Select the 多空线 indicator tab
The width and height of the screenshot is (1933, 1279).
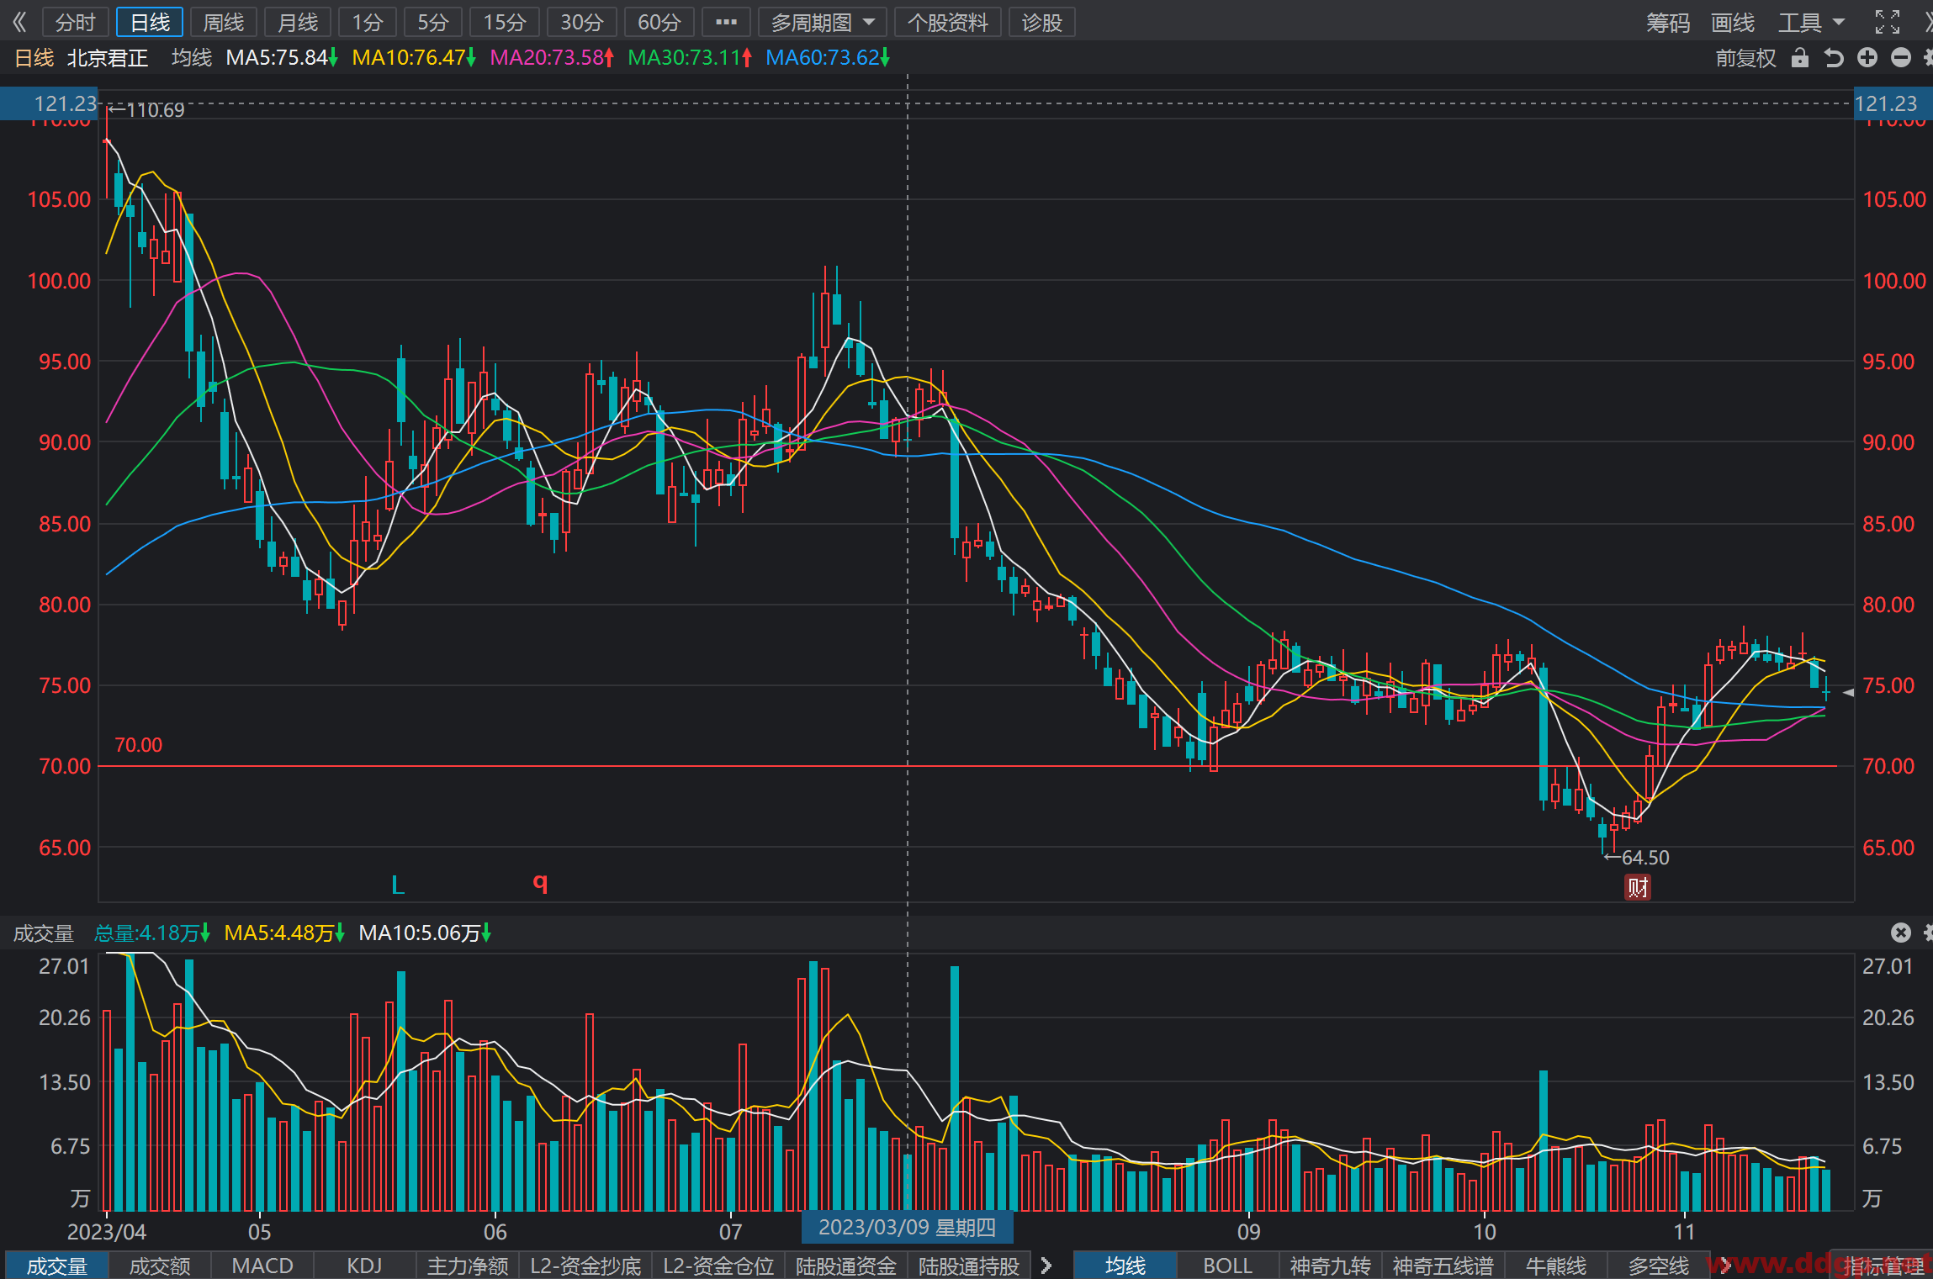[x=1658, y=1266]
